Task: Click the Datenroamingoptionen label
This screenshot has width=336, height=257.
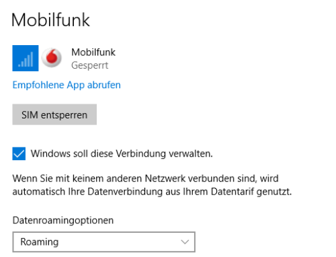Action: 63,221
